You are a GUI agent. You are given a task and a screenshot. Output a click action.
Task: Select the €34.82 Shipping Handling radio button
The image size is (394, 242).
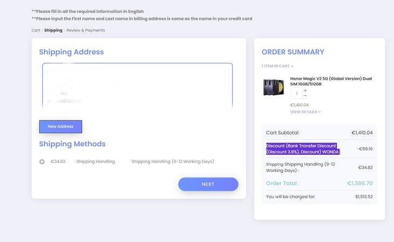click(x=42, y=162)
